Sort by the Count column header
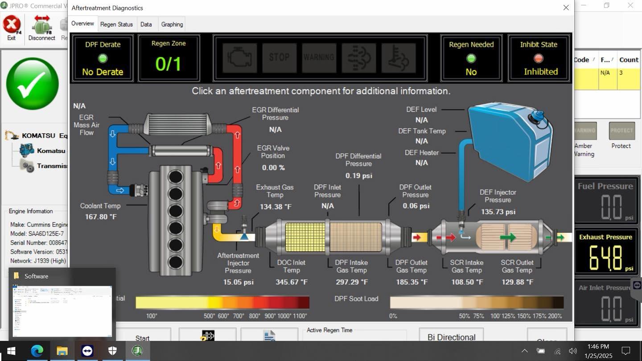This screenshot has width=642, height=361. (628, 60)
